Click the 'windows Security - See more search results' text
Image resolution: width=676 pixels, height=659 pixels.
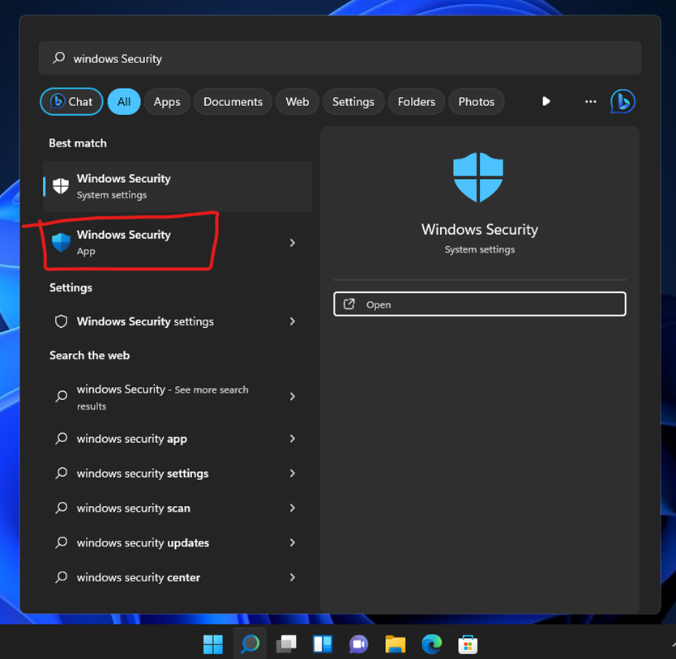pyautogui.click(x=163, y=397)
